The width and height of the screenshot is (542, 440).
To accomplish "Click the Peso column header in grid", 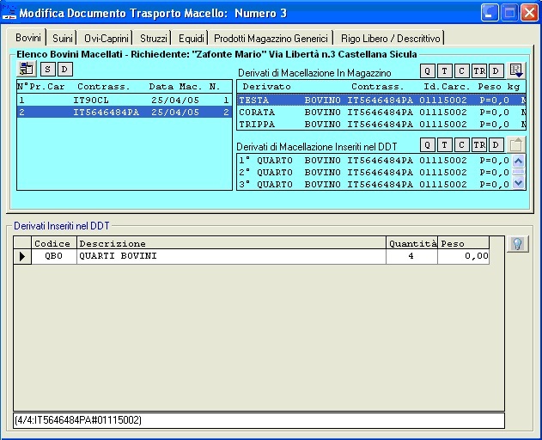I will (x=464, y=243).
